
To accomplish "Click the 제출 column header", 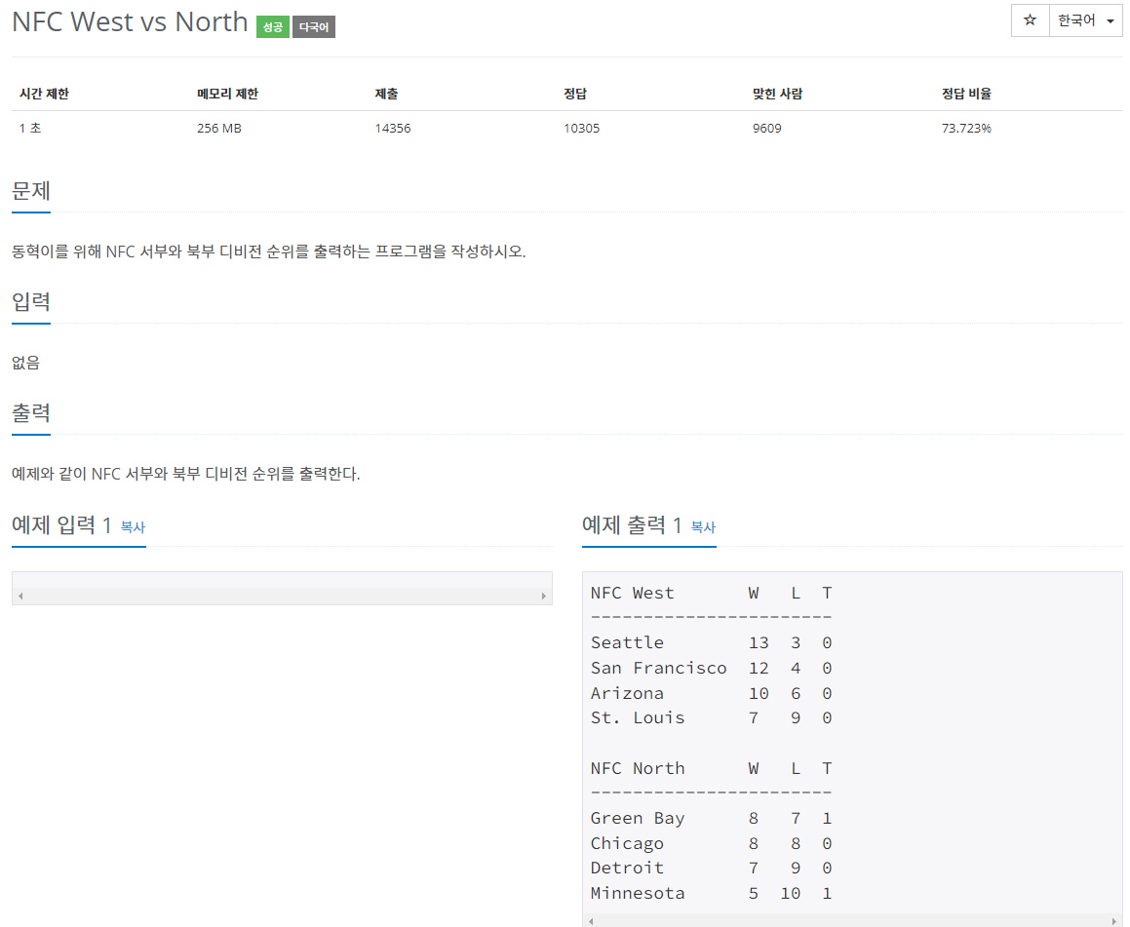I will [386, 94].
